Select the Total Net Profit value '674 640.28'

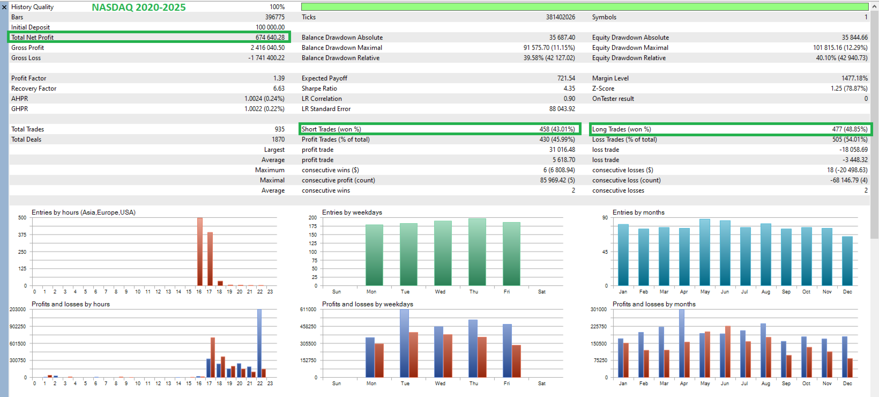coord(270,38)
